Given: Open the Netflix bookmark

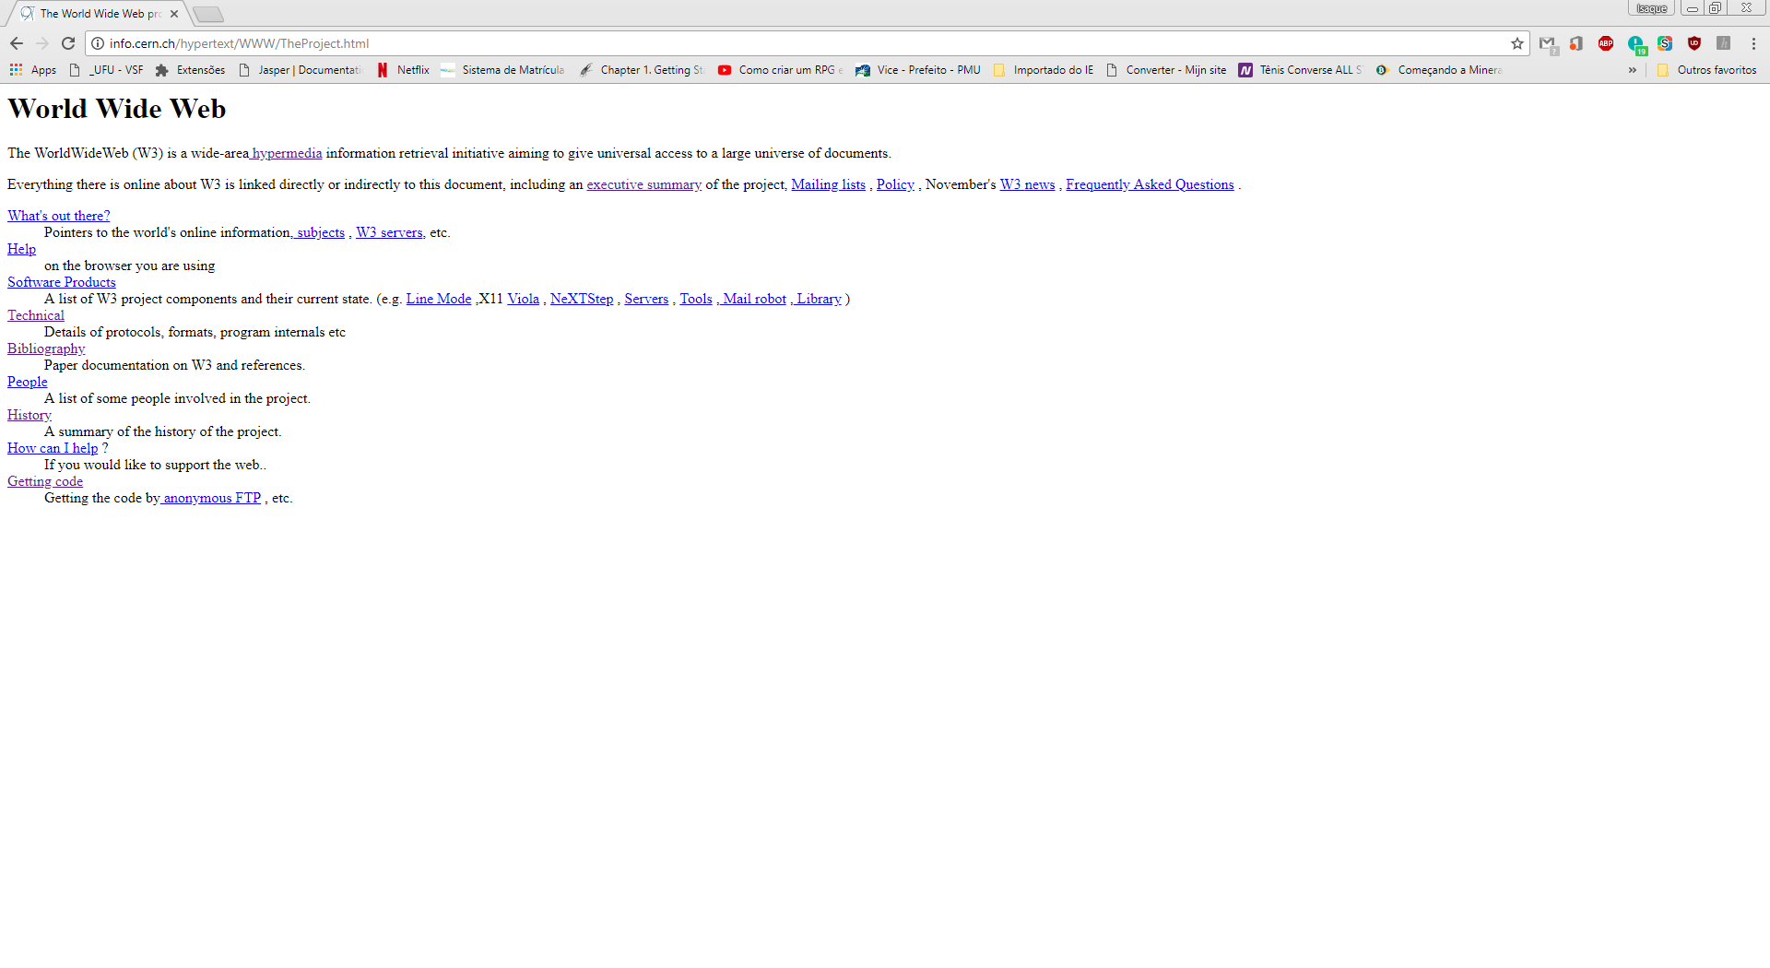Looking at the screenshot, I should coord(403,70).
